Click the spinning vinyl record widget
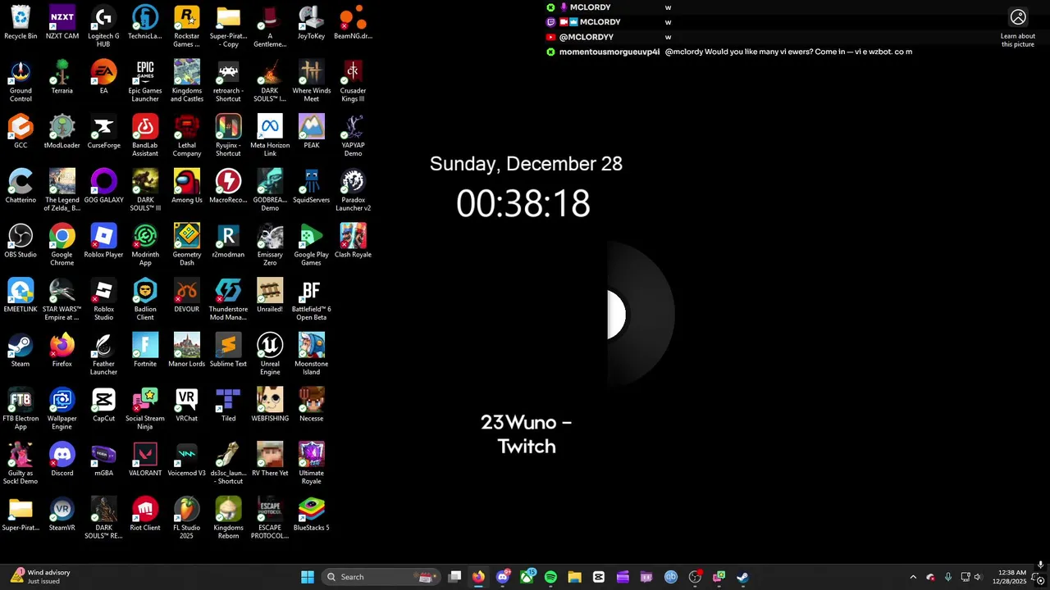This screenshot has height=590, width=1050. point(640,315)
